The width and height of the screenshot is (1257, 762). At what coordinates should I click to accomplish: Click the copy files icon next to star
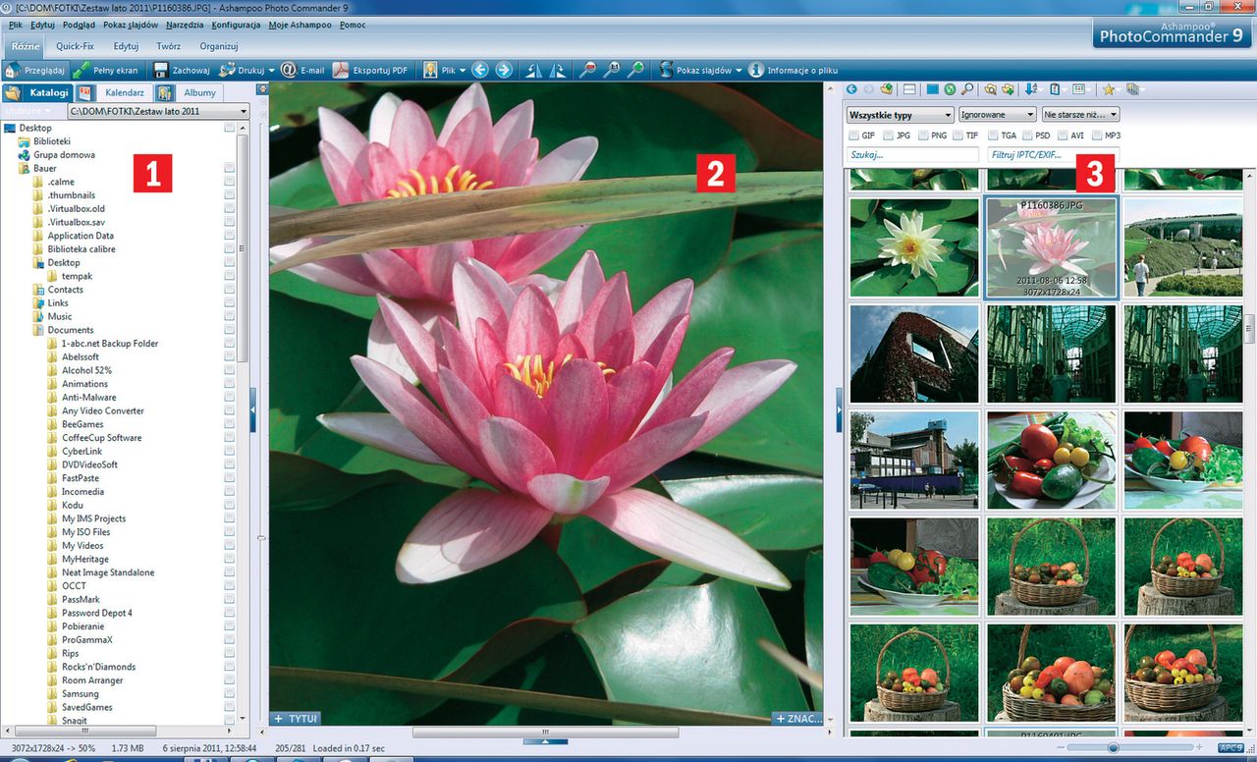[1132, 89]
